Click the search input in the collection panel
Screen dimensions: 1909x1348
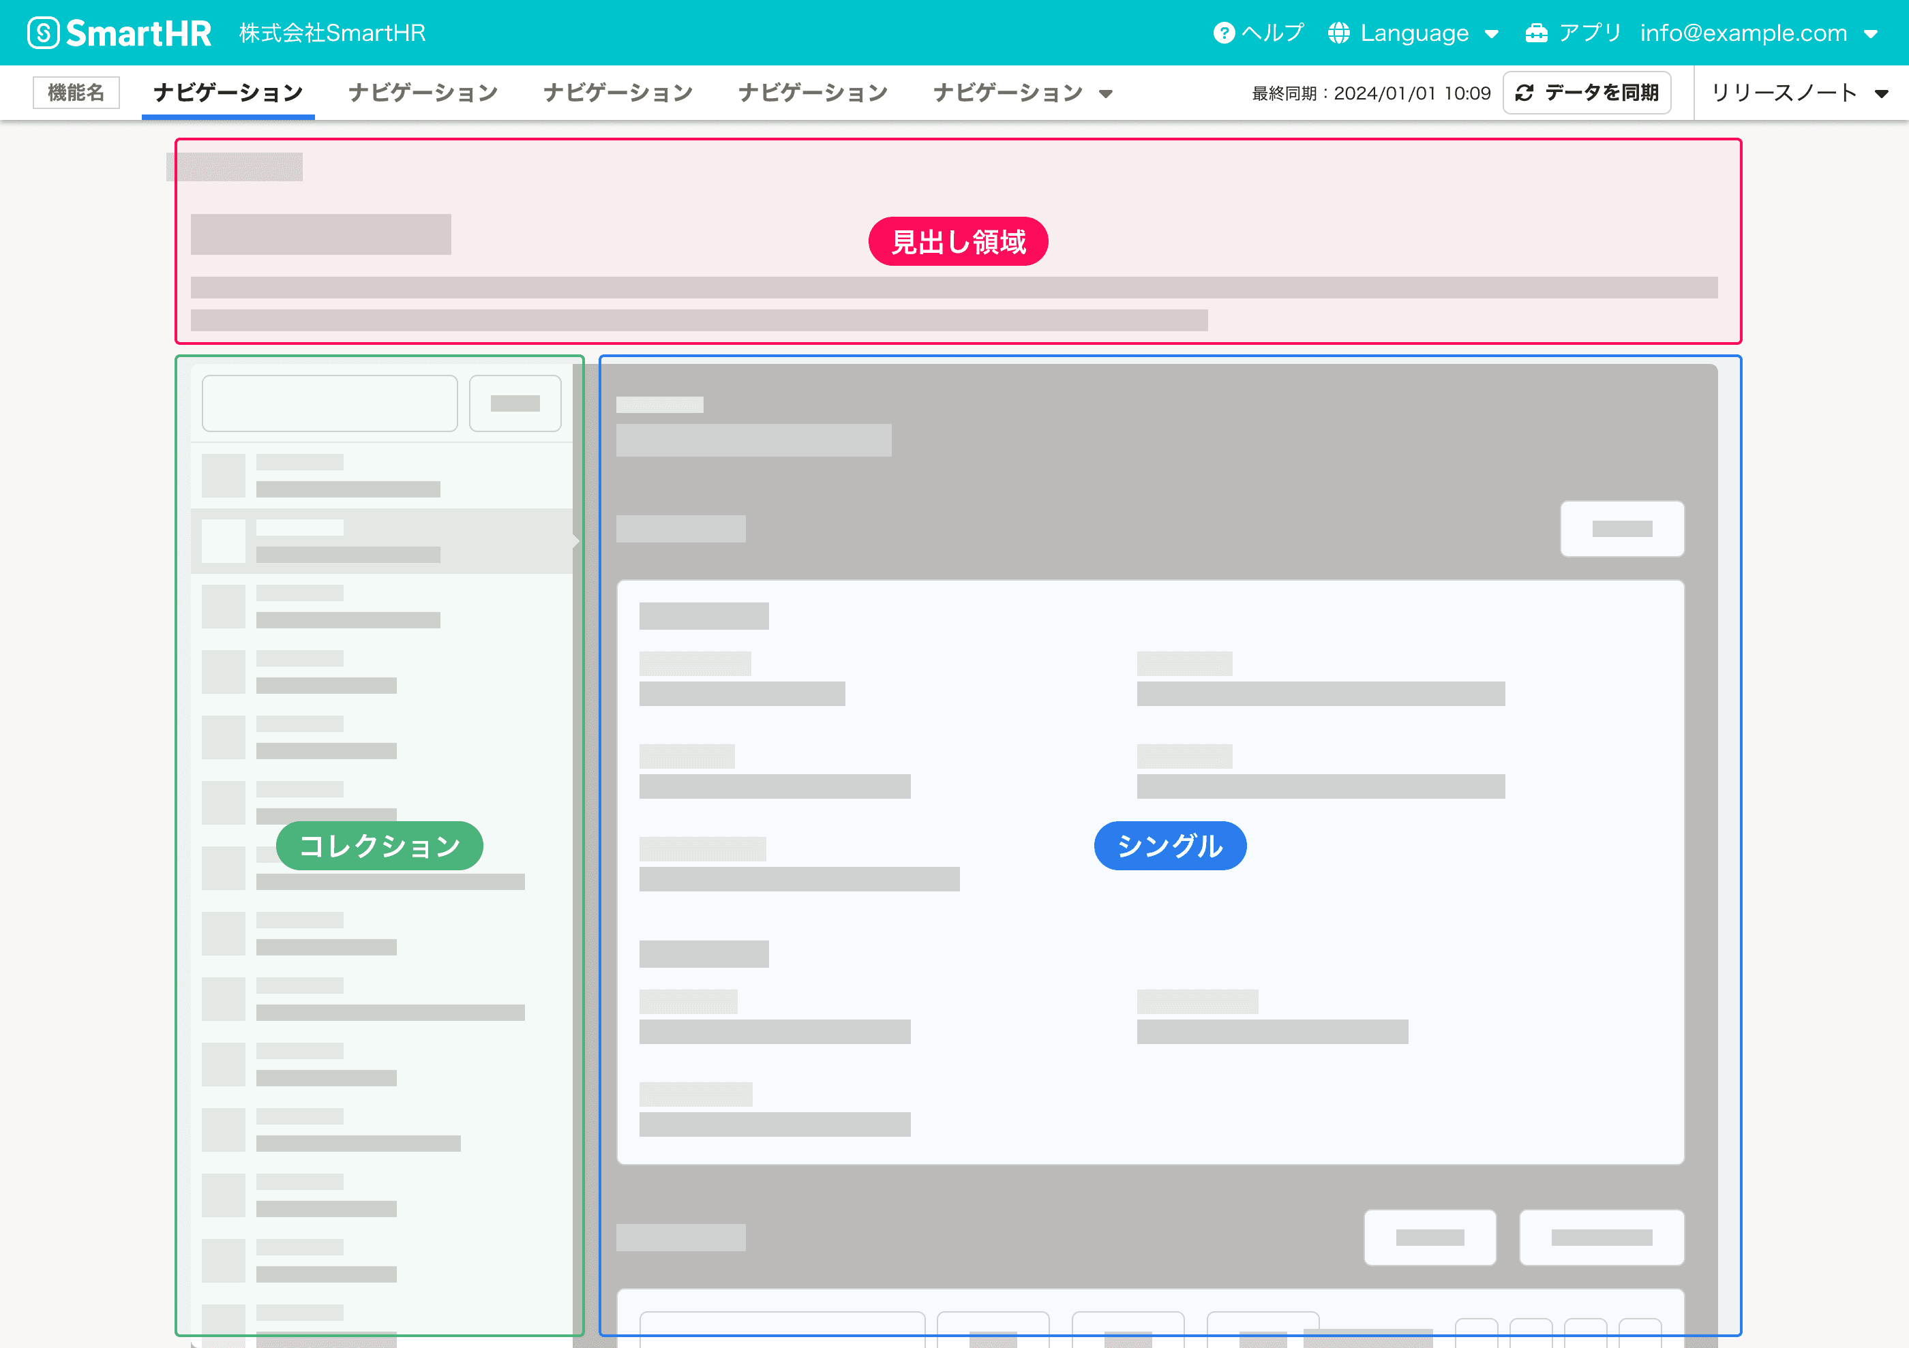click(x=329, y=403)
